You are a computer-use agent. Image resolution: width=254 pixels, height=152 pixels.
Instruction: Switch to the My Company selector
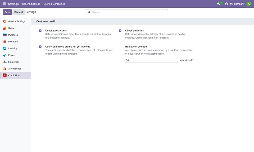(x=237, y=4)
